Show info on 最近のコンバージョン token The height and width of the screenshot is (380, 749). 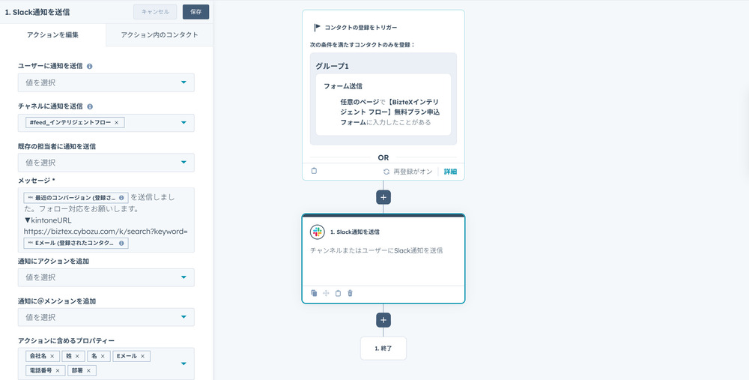[121, 198]
